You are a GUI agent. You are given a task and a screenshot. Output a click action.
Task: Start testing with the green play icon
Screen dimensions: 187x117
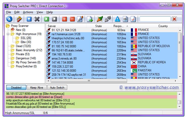coord(47,19)
